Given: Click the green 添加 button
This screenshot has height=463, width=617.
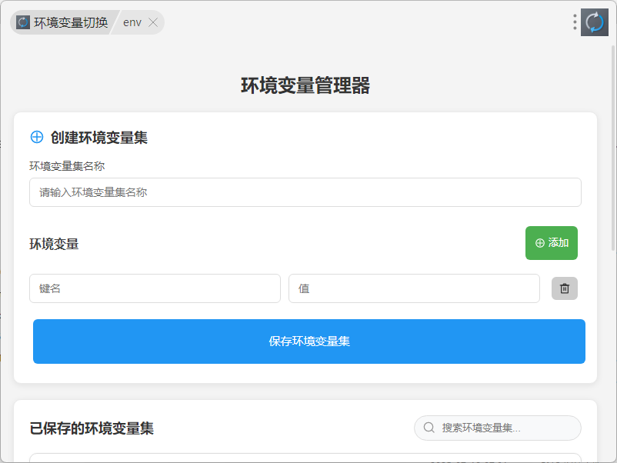Looking at the screenshot, I should click(552, 243).
